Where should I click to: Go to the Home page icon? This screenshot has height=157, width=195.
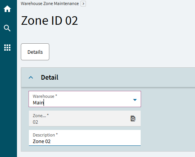[x=7, y=9]
